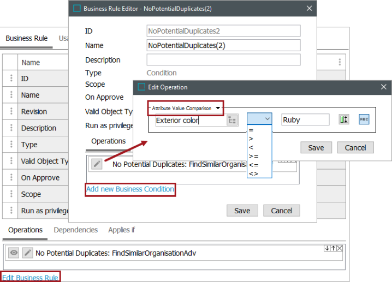Click the drag handle dots of the Revision row
Image resolution: width=392 pixels, height=282 pixels.
pyautogui.click(x=11, y=111)
